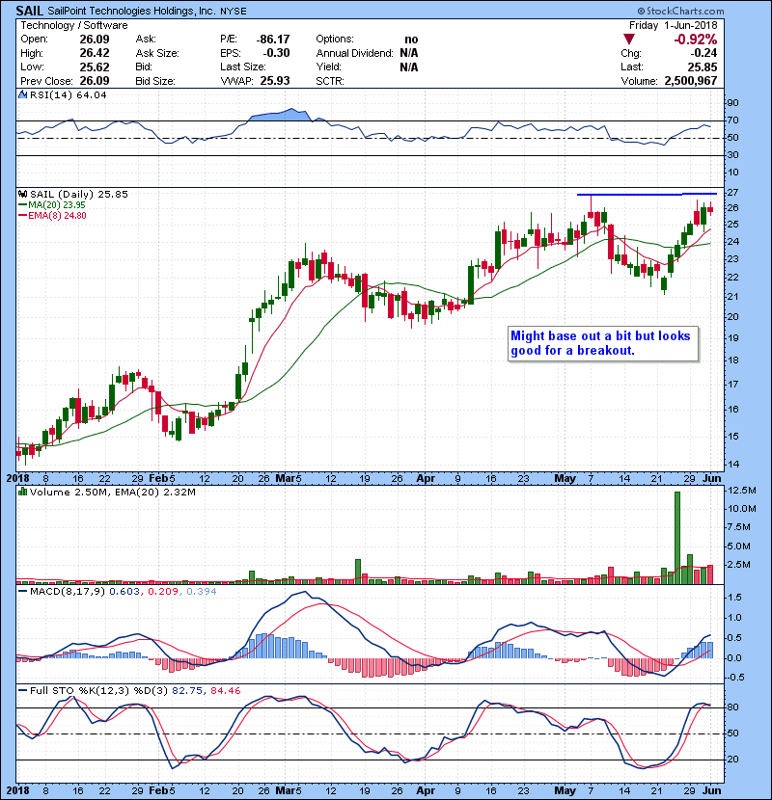Click the SailPoint Technologies Holdings, Inc. name
This screenshot has width=772, height=800.
pos(131,12)
